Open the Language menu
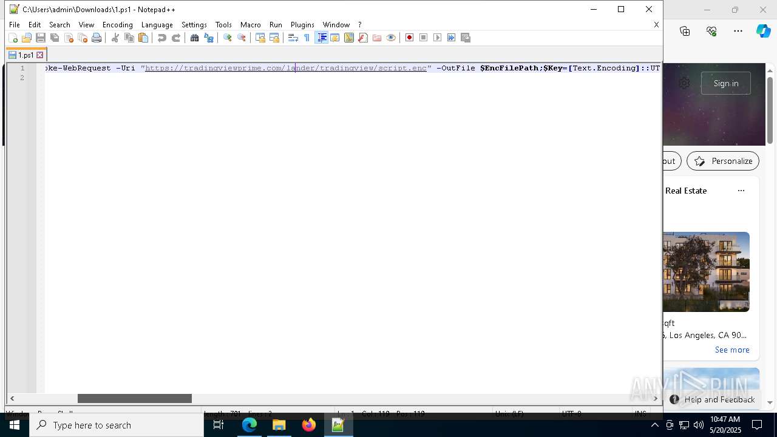The image size is (777, 437). (157, 25)
